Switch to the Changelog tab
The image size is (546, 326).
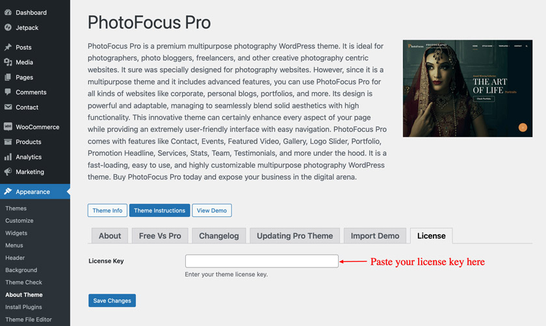(x=219, y=236)
